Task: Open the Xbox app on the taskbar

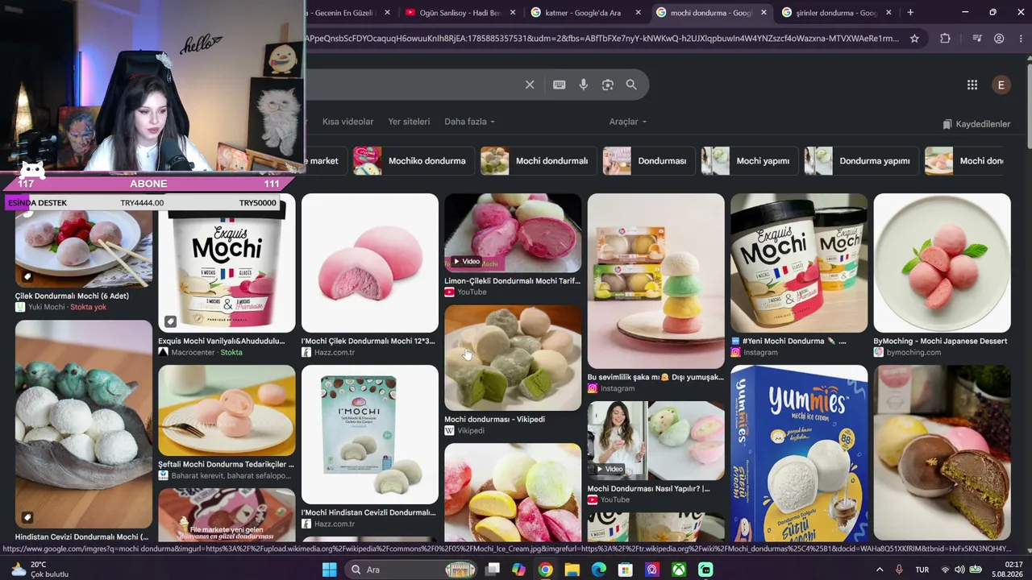Action: (679, 570)
